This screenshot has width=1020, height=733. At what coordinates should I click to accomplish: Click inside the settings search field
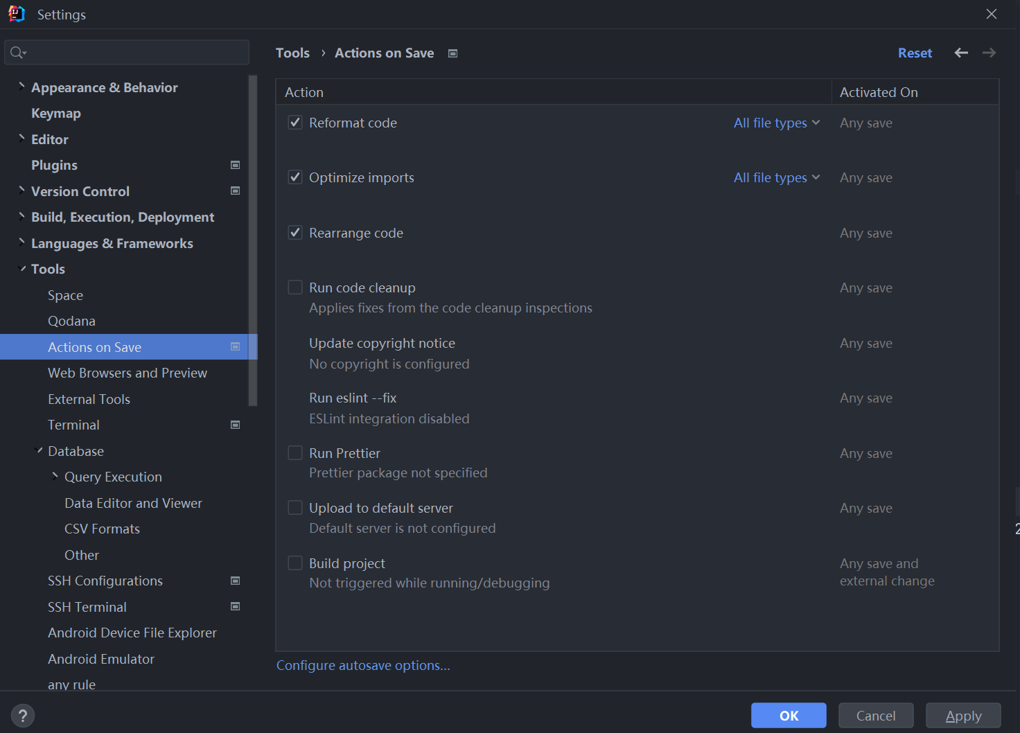coord(126,52)
